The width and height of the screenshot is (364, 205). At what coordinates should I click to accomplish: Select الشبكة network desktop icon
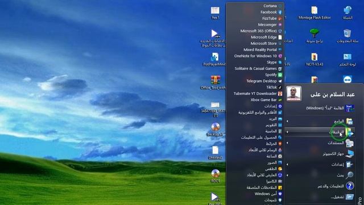coord(348,13)
